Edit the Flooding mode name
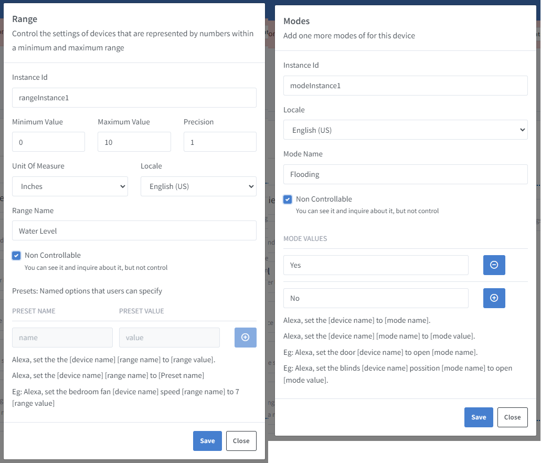The height and width of the screenshot is (463, 541). [x=405, y=174]
